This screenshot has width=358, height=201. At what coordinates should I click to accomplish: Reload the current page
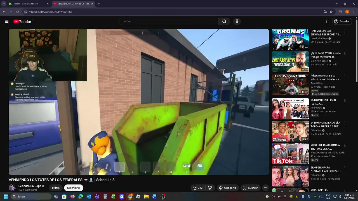[x=17, y=12]
